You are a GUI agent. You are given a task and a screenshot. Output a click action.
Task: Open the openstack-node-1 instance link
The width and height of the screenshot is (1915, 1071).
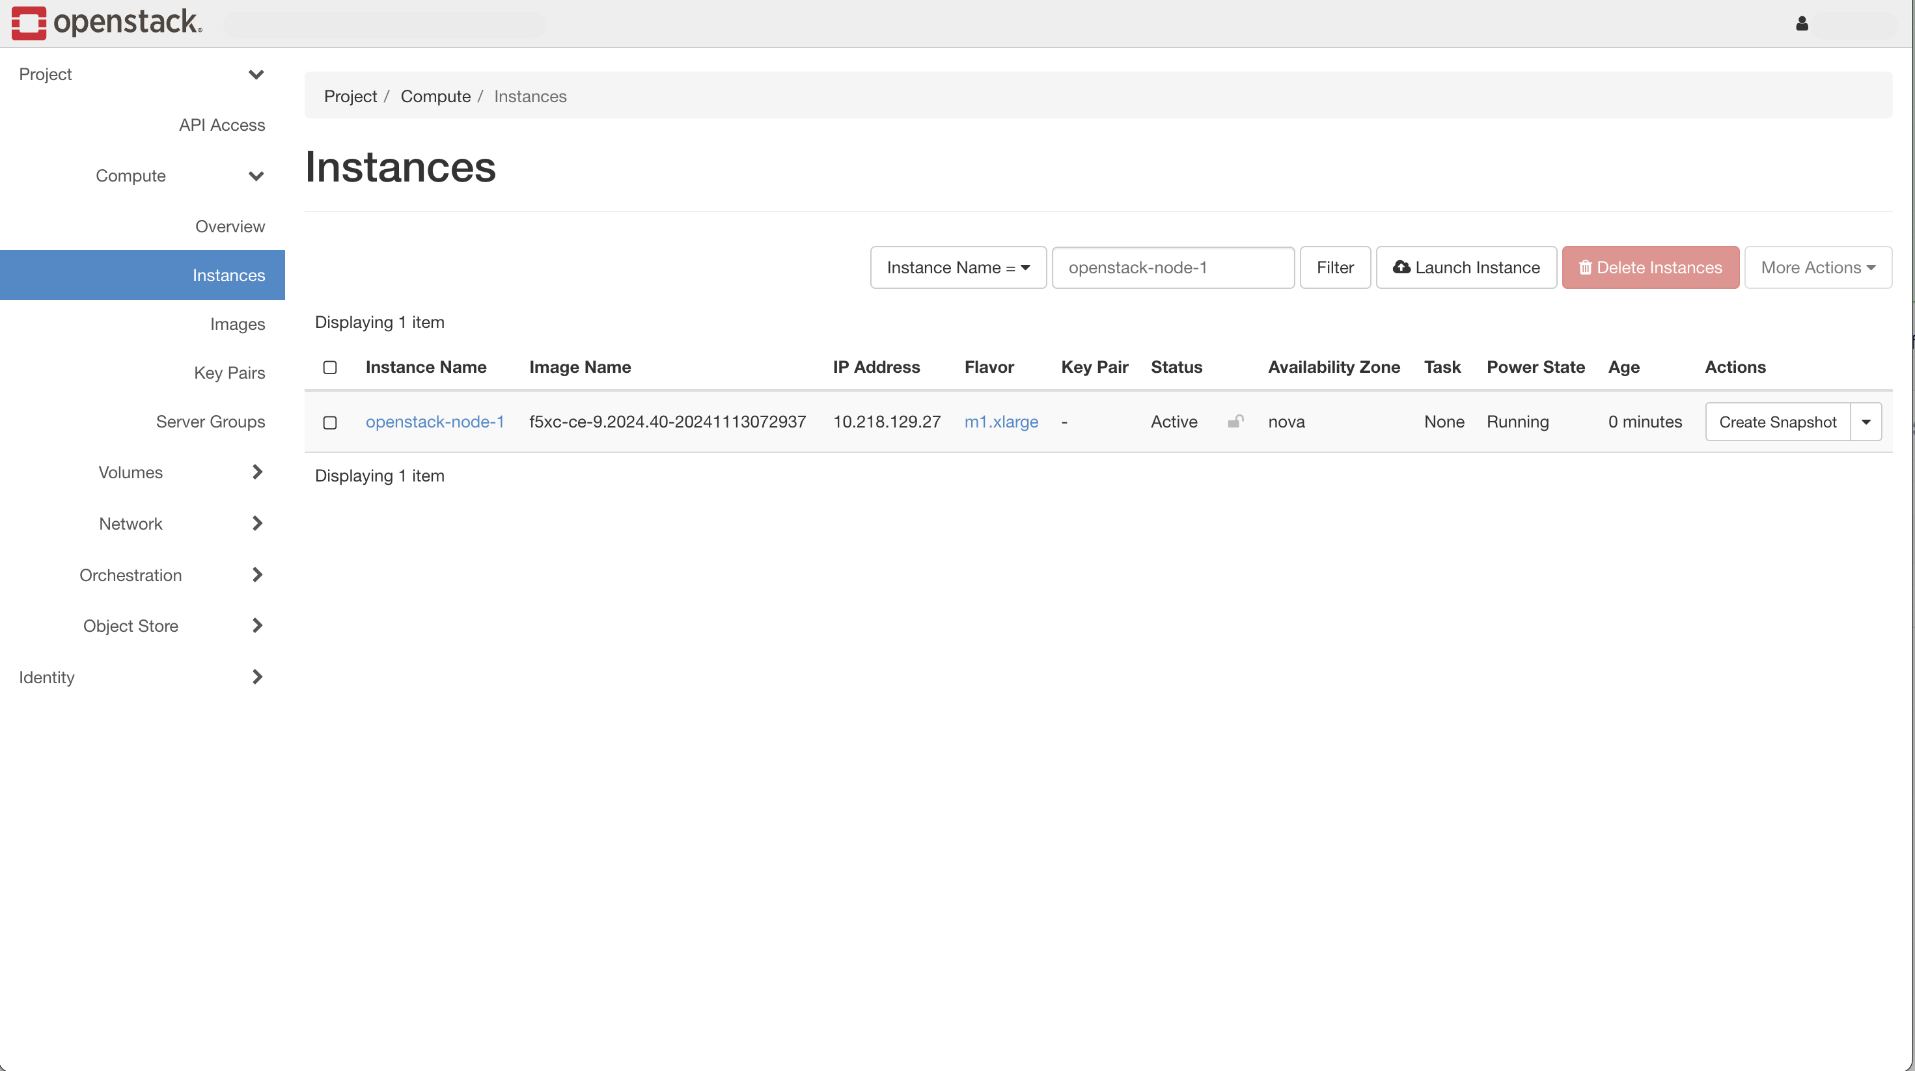[434, 422]
